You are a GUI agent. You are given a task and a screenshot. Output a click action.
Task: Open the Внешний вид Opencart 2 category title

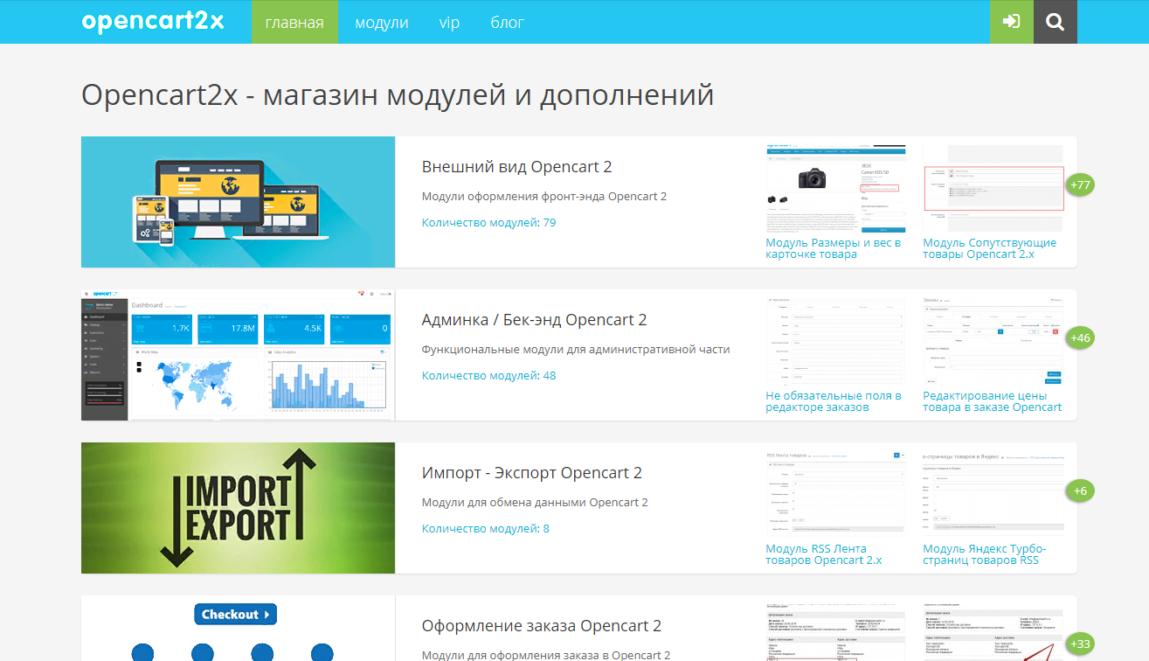point(517,167)
